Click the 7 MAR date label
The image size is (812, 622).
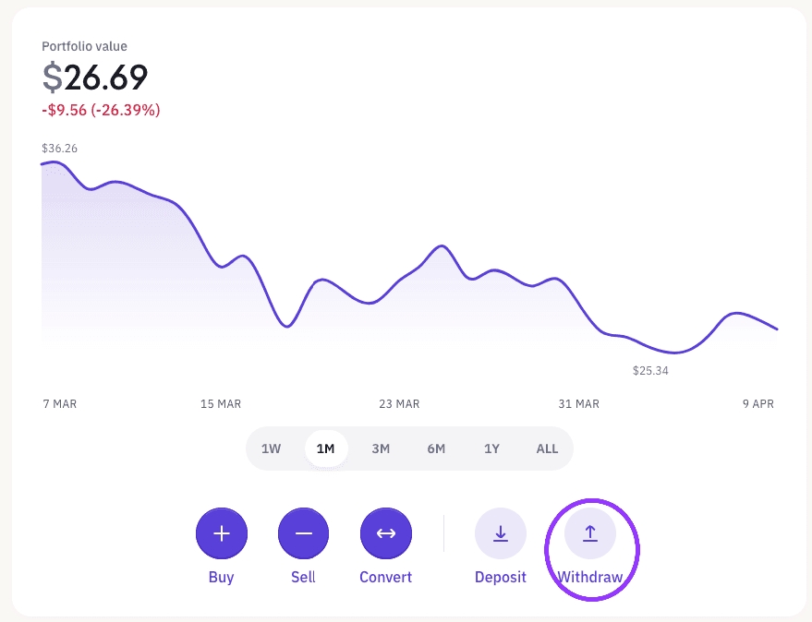pyautogui.click(x=60, y=404)
